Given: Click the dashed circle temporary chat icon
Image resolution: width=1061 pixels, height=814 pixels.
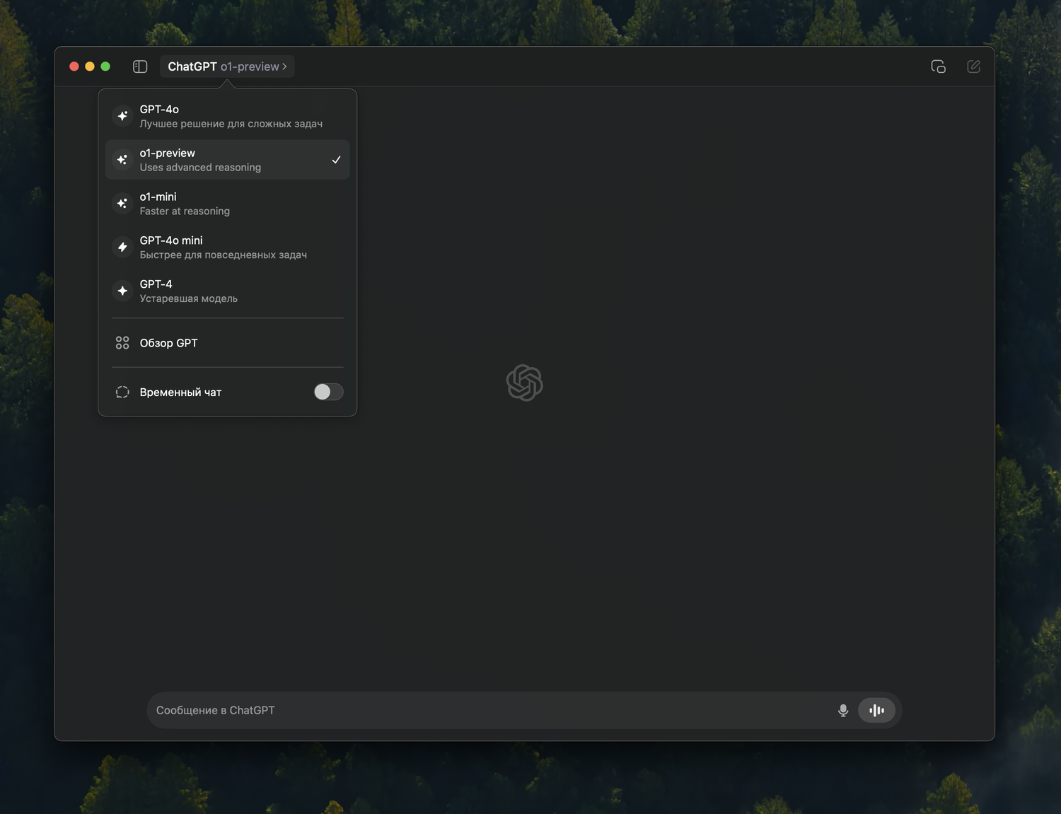Looking at the screenshot, I should [122, 392].
